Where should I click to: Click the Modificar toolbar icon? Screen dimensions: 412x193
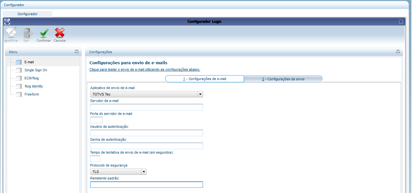[11, 33]
